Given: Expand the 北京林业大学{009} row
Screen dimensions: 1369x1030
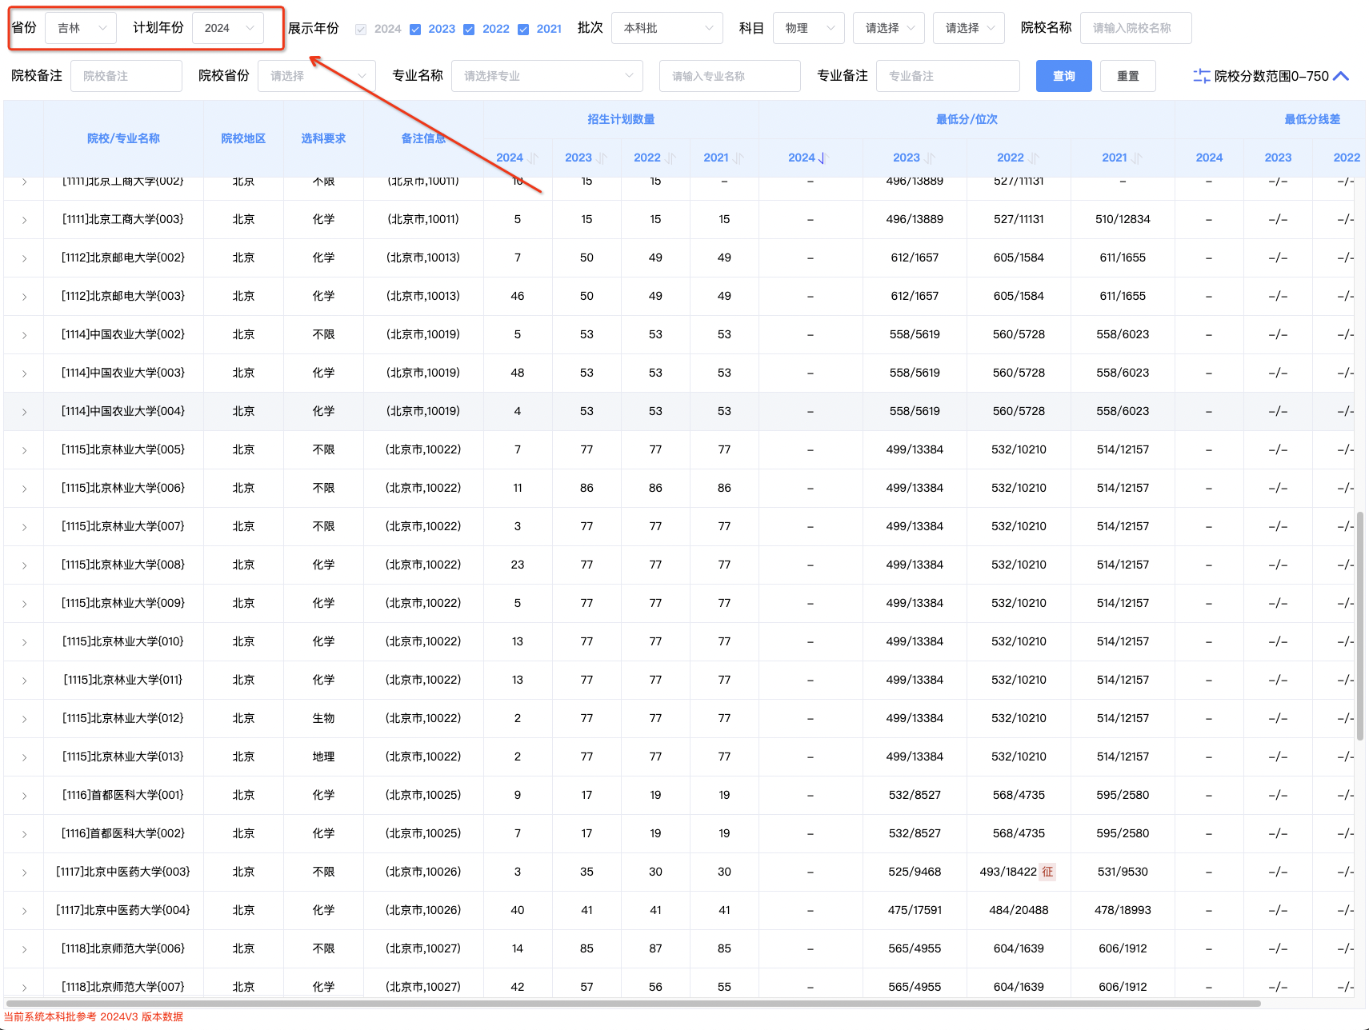Looking at the screenshot, I should point(25,604).
